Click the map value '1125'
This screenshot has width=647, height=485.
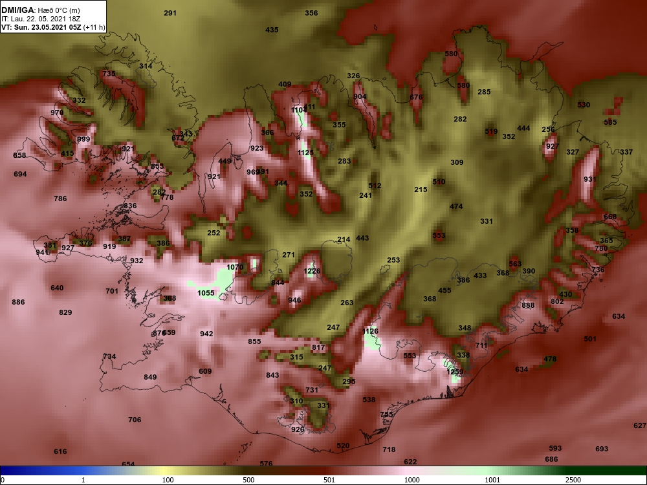[306, 153]
